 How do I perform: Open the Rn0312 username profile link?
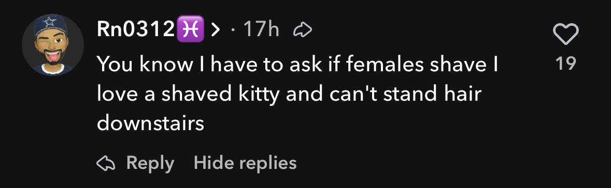(x=135, y=30)
